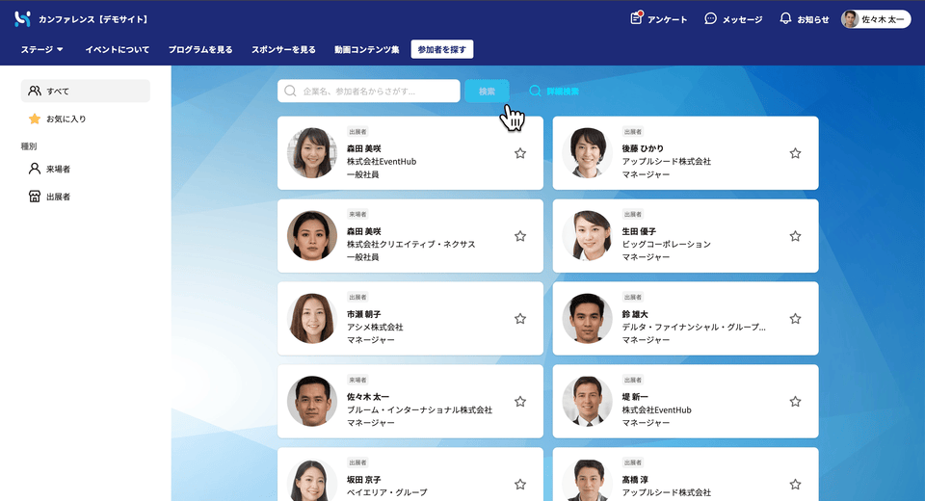The width and height of the screenshot is (925, 501).
Task: Select the すべて sidebar filter
Action: point(86,91)
